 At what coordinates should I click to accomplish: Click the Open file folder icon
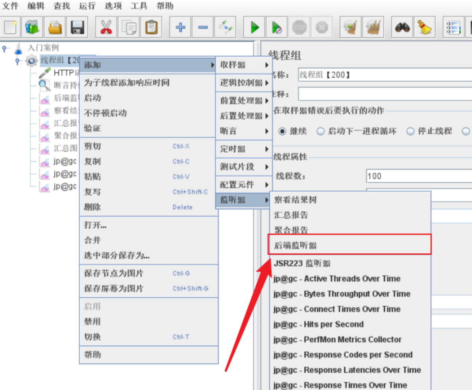pos(55,27)
